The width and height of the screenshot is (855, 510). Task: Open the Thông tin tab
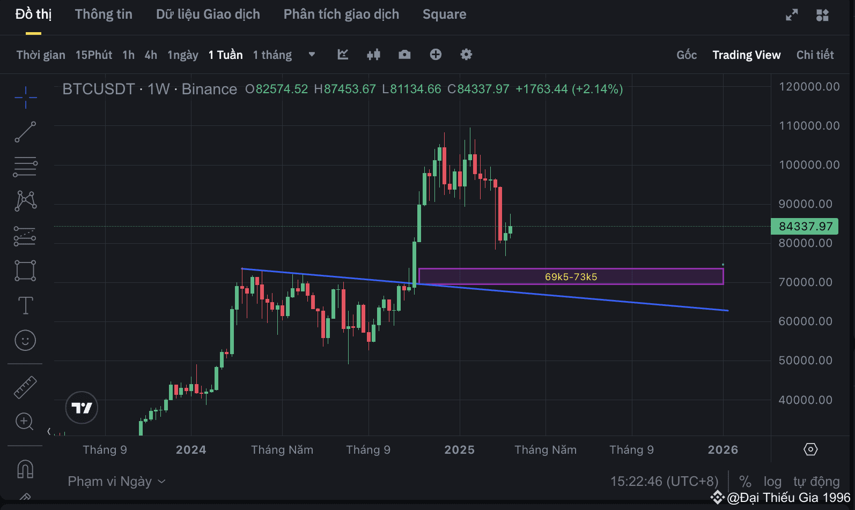[104, 14]
